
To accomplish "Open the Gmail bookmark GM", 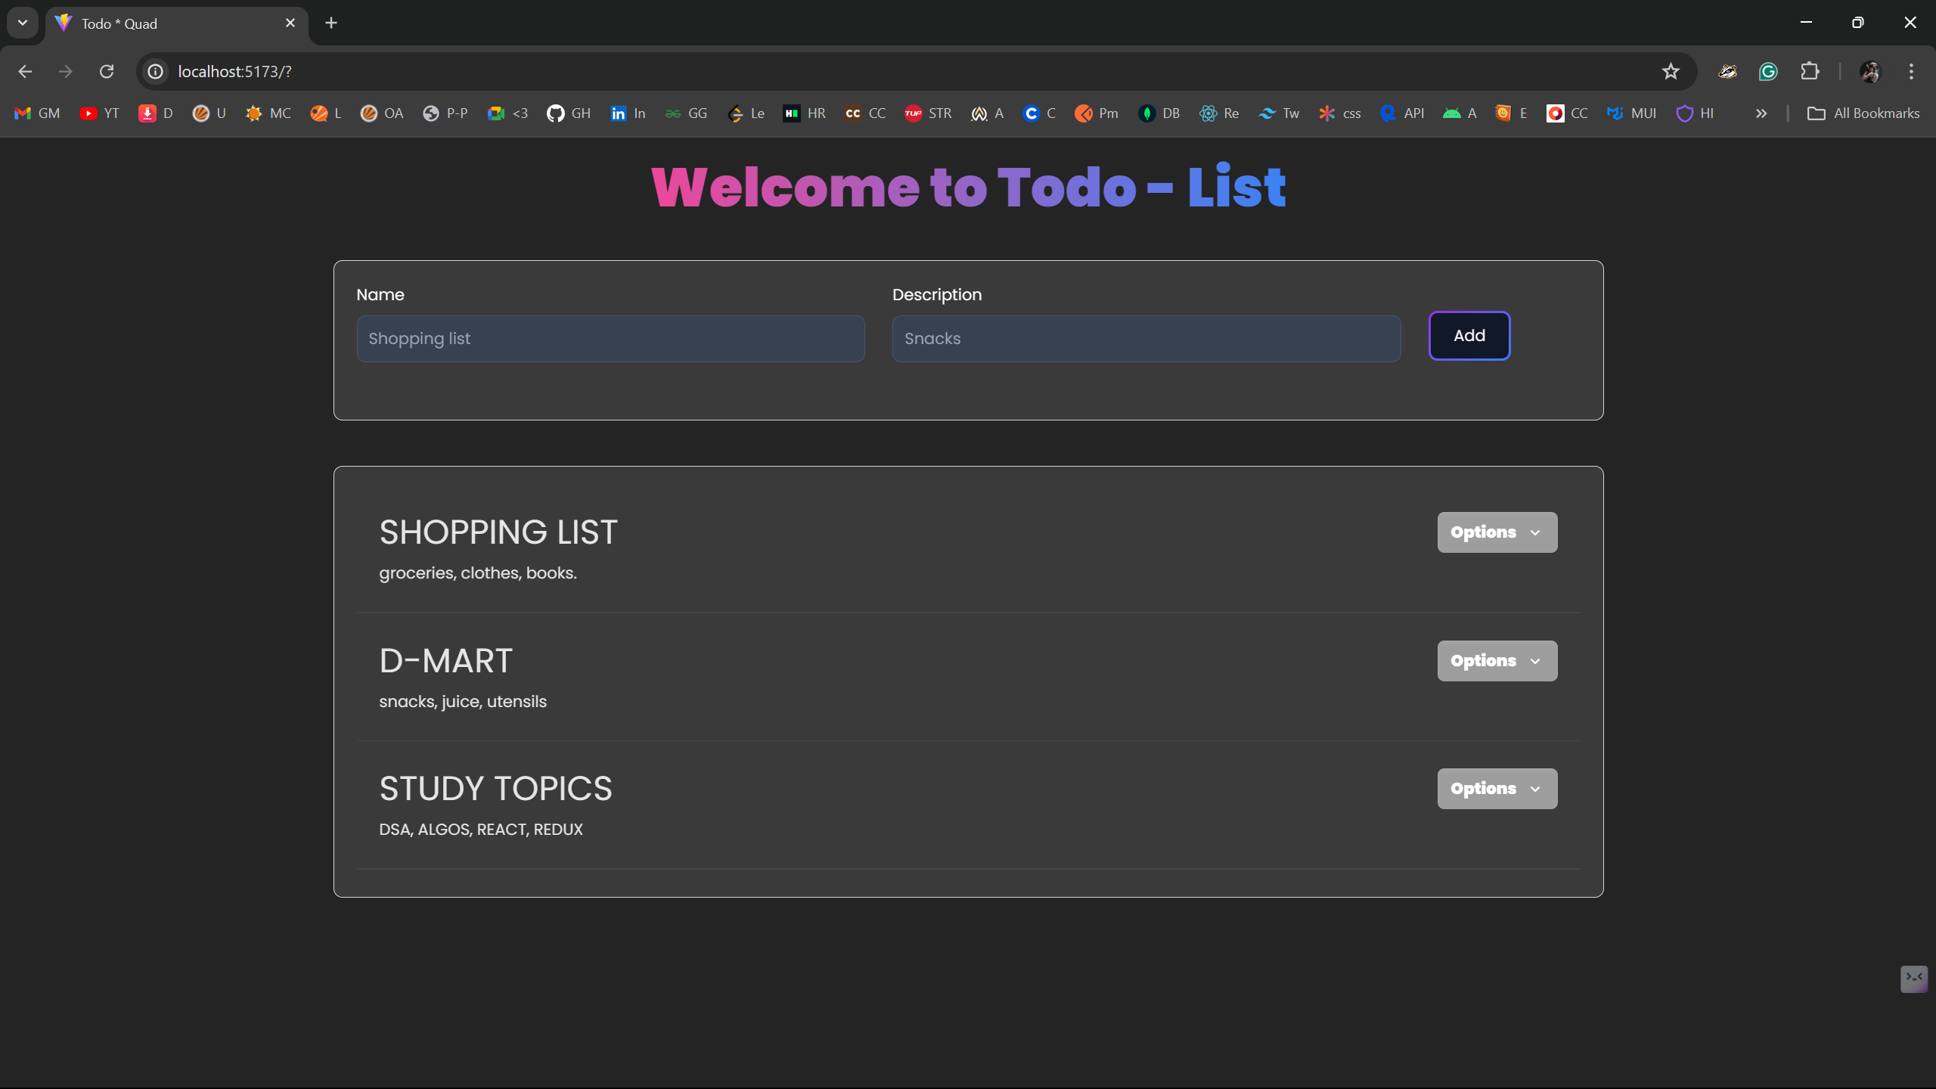I will [x=37, y=113].
